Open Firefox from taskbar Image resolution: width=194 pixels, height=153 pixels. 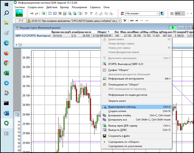[x=6, y=53]
